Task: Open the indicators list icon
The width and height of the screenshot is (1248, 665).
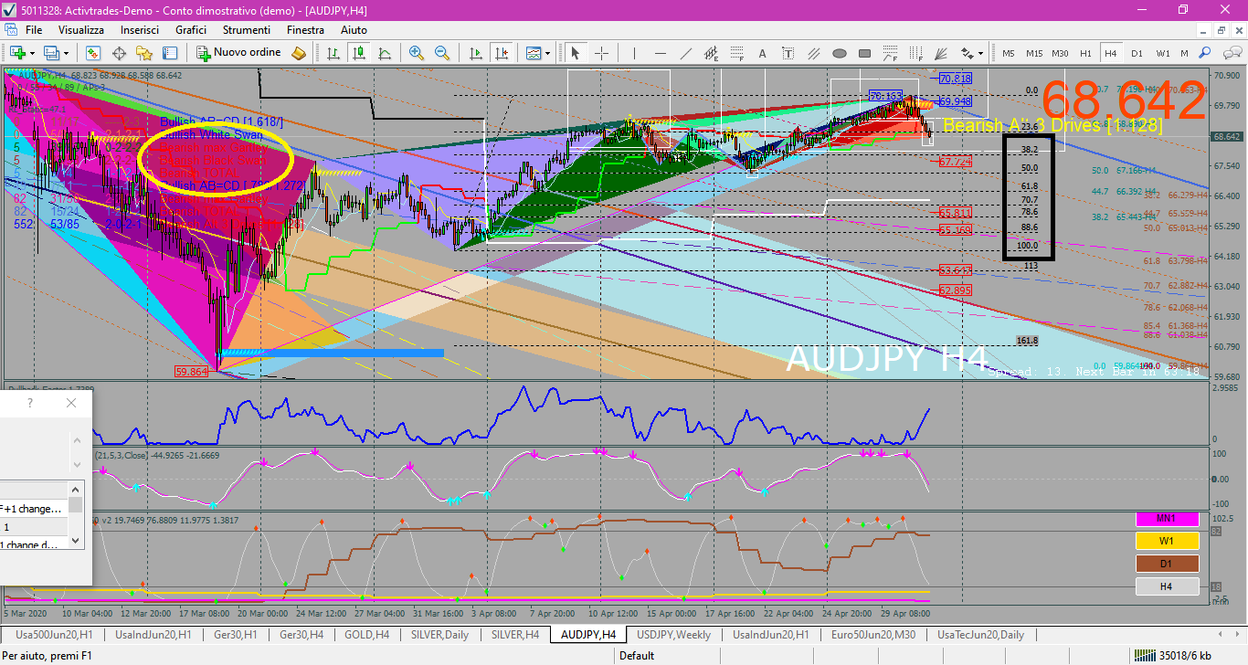Action: 532,53
